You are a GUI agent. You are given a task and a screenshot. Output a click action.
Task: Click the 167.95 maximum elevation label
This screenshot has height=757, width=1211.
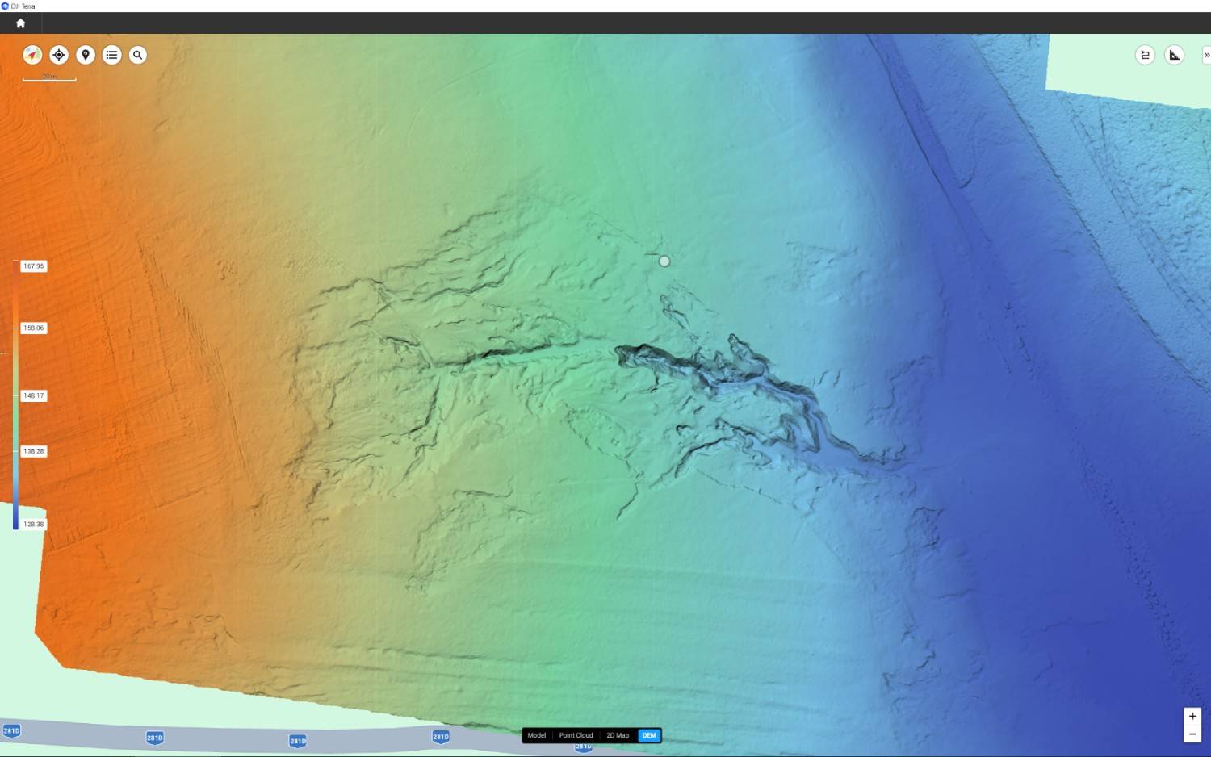[34, 266]
